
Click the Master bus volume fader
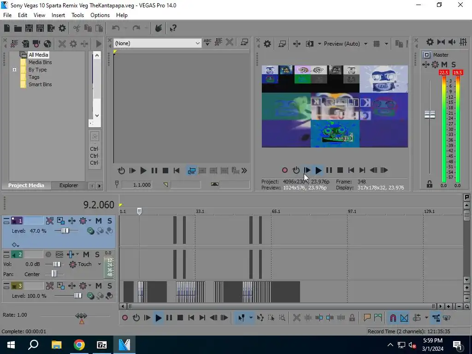[x=430, y=114]
